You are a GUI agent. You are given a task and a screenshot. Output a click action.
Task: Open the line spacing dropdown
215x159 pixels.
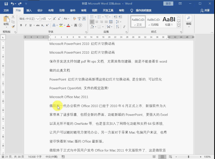[x=119, y=22]
